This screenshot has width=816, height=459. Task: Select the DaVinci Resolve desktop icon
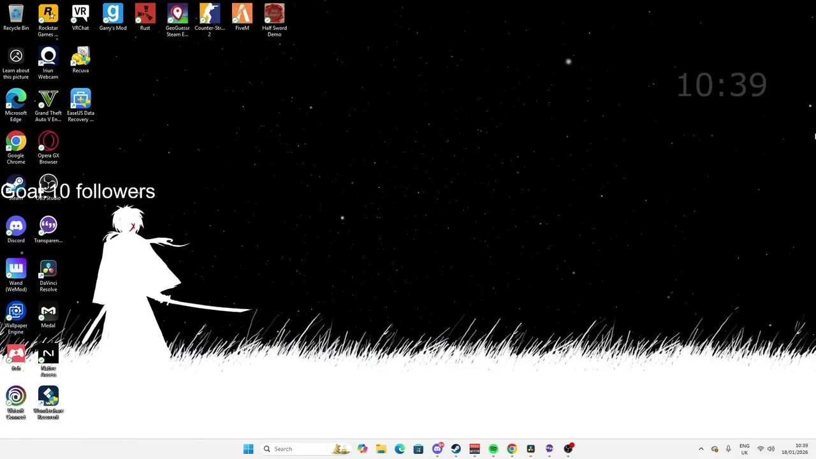pyautogui.click(x=48, y=275)
